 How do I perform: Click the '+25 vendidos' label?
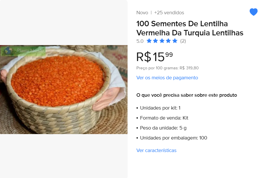(x=169, y=13)
